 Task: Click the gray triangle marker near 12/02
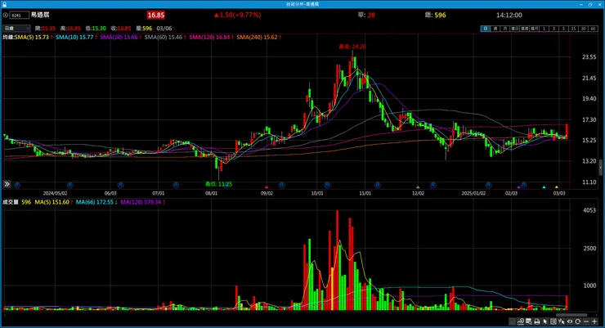(x=418, y=186)
